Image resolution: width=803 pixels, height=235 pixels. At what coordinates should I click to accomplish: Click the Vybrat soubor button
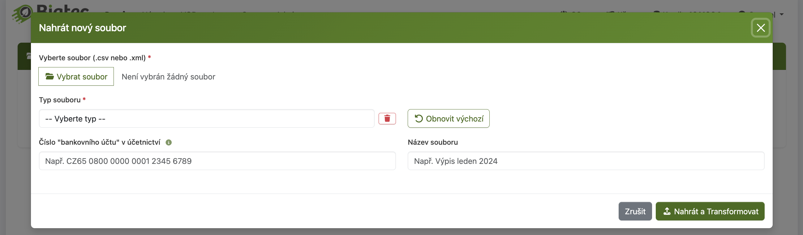click(x=76, y=76)
